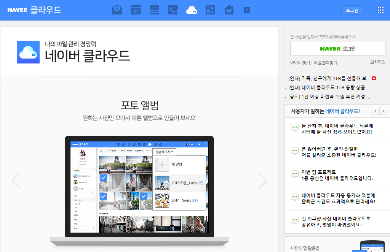Open notice about gifting 1TB to family
This screenshot has width=390, height=252.
(329, 78)
